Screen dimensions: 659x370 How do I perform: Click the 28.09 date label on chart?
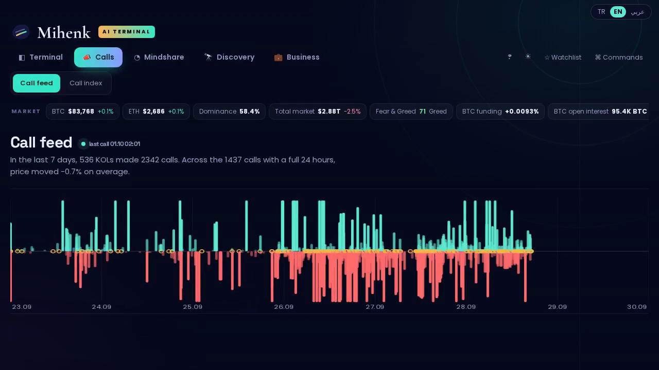point(466,307)
